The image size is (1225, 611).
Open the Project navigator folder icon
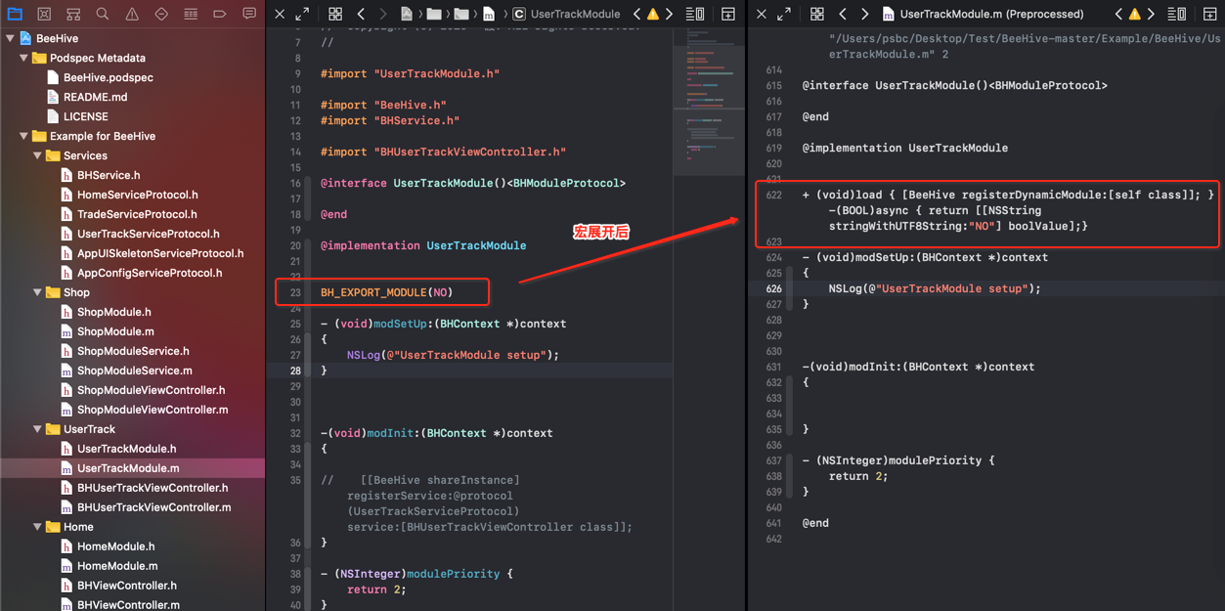pyautogui.click(x=15, y=14)
